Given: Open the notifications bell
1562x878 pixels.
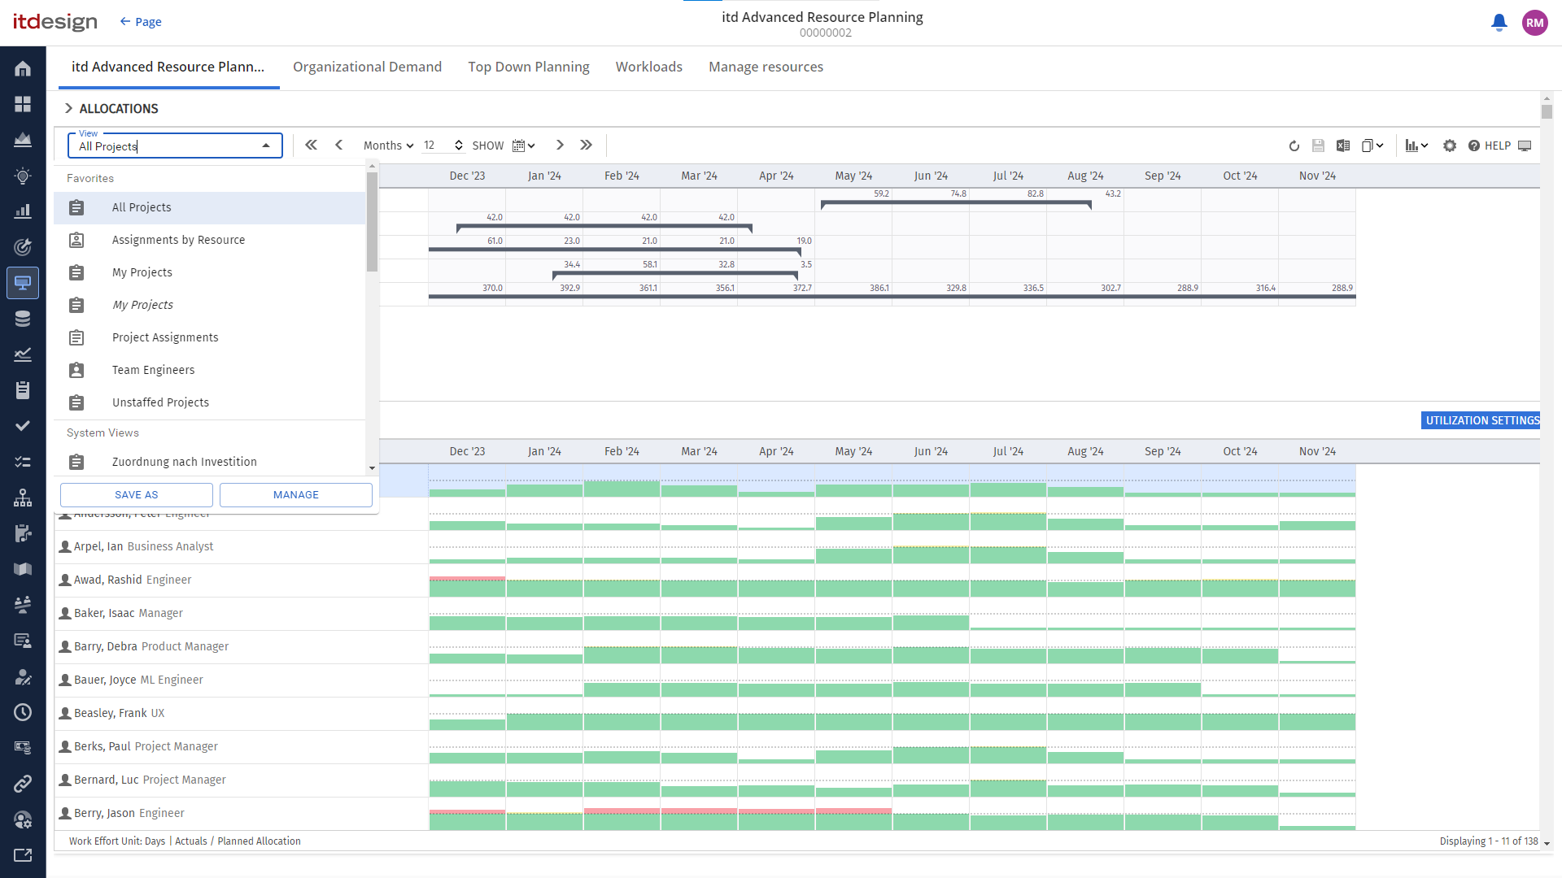Looking at the screenshot, I should pyautogui.click(x=1499, y=23).
